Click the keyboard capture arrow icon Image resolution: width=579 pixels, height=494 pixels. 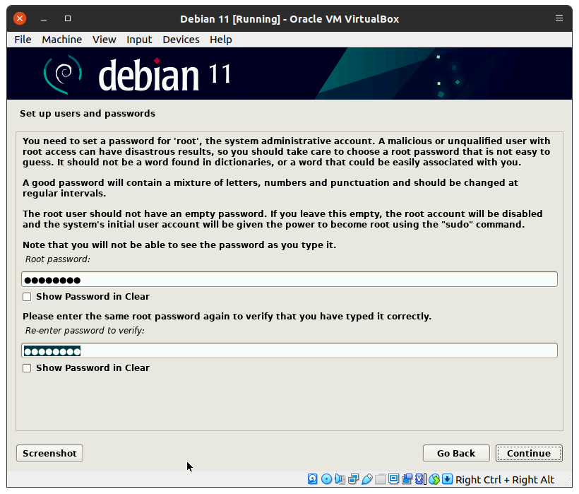click(448, 479)
